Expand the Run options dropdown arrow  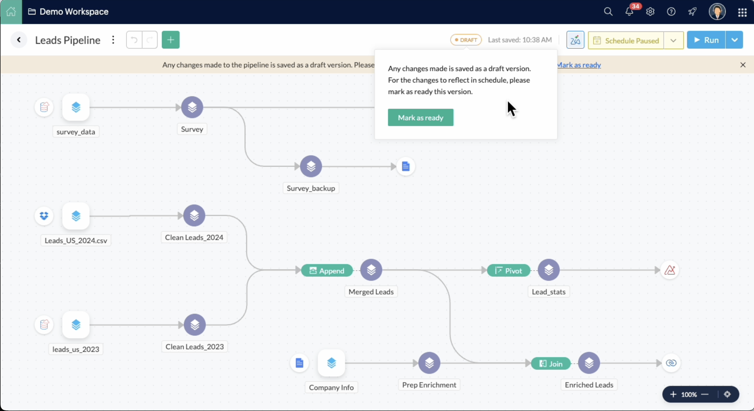pyautogui.click(x=734, y=40)
